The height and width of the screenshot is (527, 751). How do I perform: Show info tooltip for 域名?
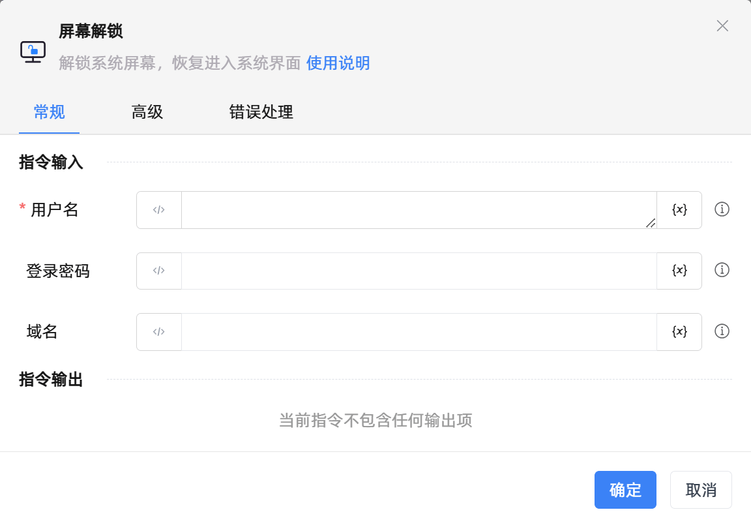pos(722,331)
